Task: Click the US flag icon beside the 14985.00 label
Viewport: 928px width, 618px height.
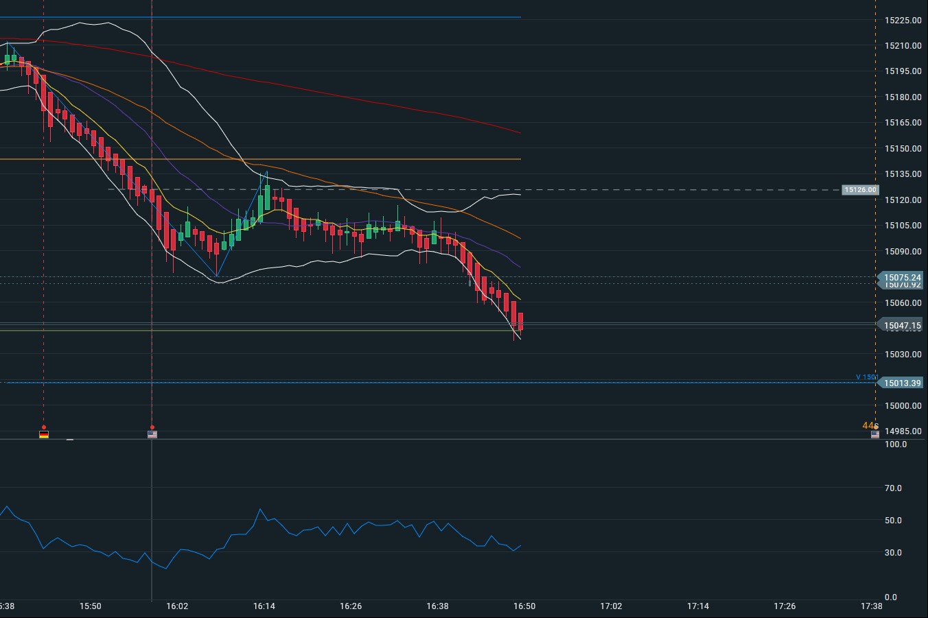Action: pyautogui.click(x=875, y=434)
